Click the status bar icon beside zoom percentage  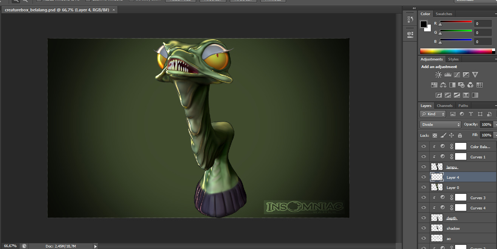pos(24,246)
